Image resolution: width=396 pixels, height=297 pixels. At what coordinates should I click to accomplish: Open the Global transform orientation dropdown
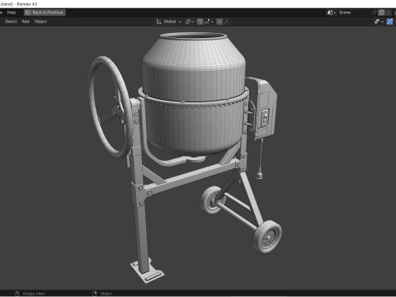click(169, 21)
